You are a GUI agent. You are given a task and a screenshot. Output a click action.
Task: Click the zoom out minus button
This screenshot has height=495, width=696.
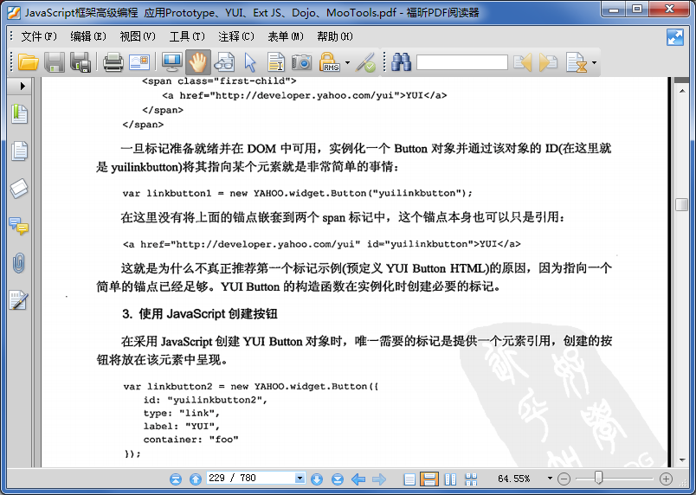tap(564, 479)
